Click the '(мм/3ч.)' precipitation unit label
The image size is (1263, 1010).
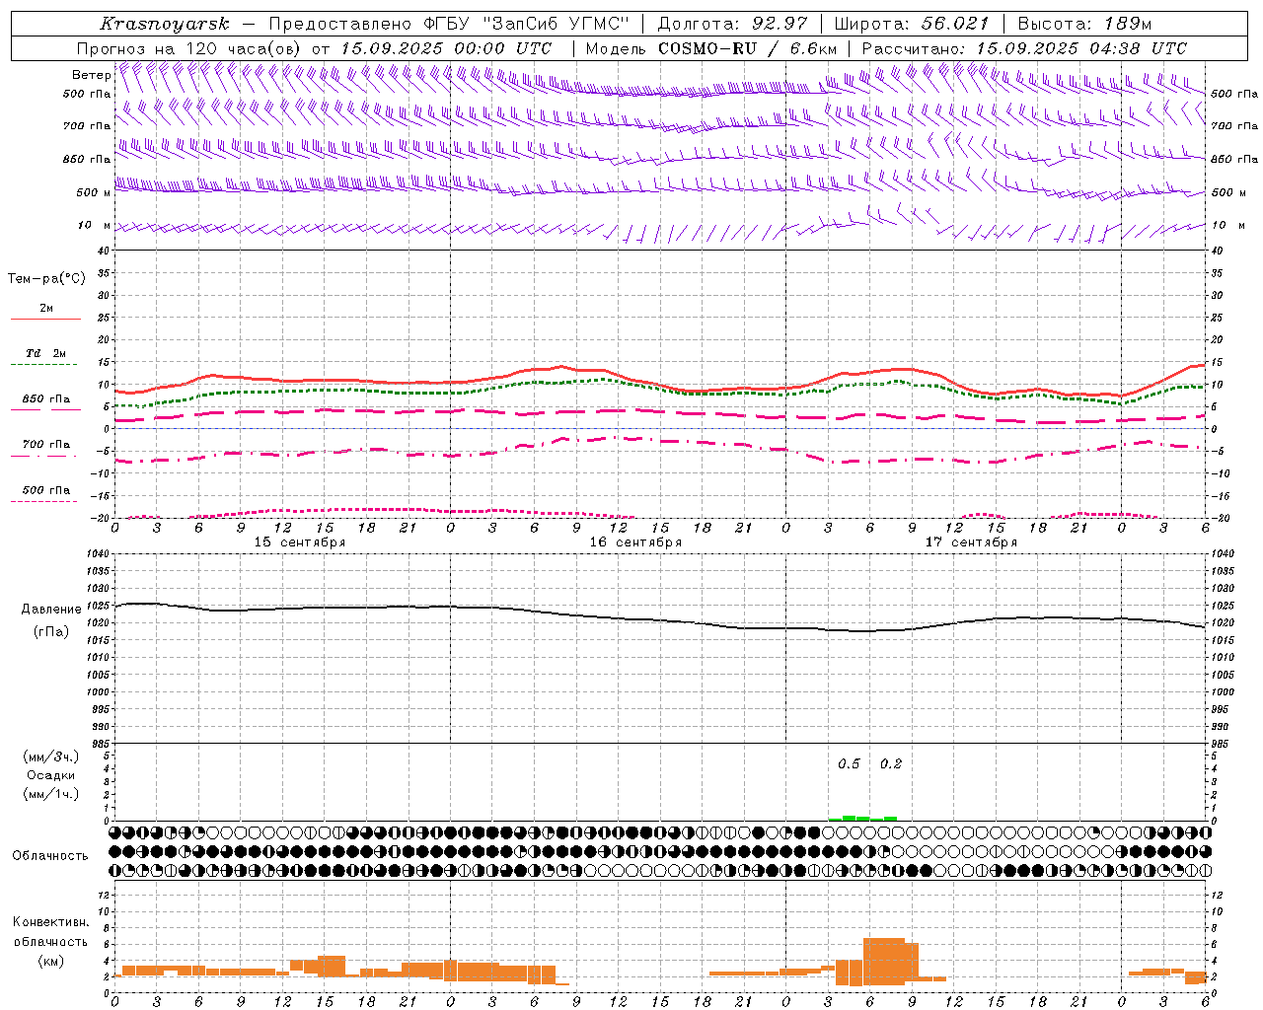pyautogui.click(x=51, y=757)
